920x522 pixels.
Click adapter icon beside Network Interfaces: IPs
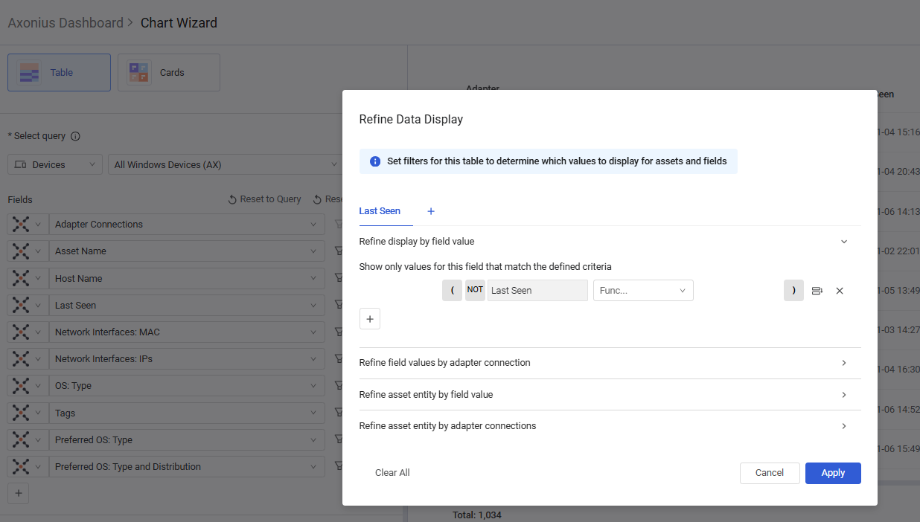pos(21,358)
